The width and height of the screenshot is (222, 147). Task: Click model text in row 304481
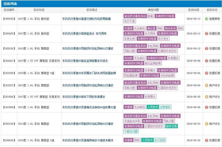[39, 61]
